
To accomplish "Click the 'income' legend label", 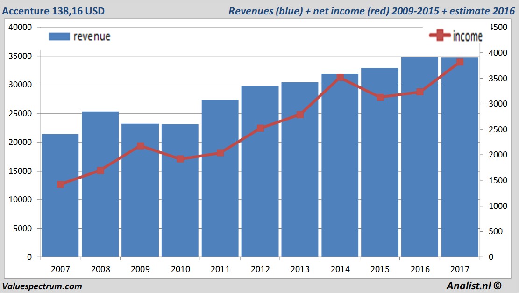I will coord(468,36).
